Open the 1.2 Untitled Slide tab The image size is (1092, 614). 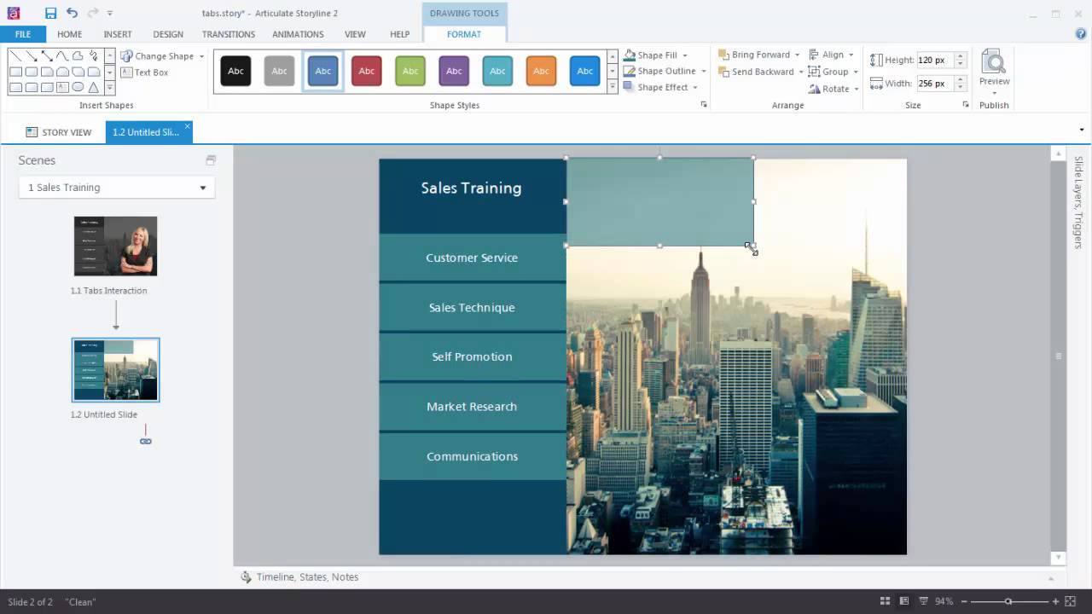pyautogui.click(x=145, y=132)
